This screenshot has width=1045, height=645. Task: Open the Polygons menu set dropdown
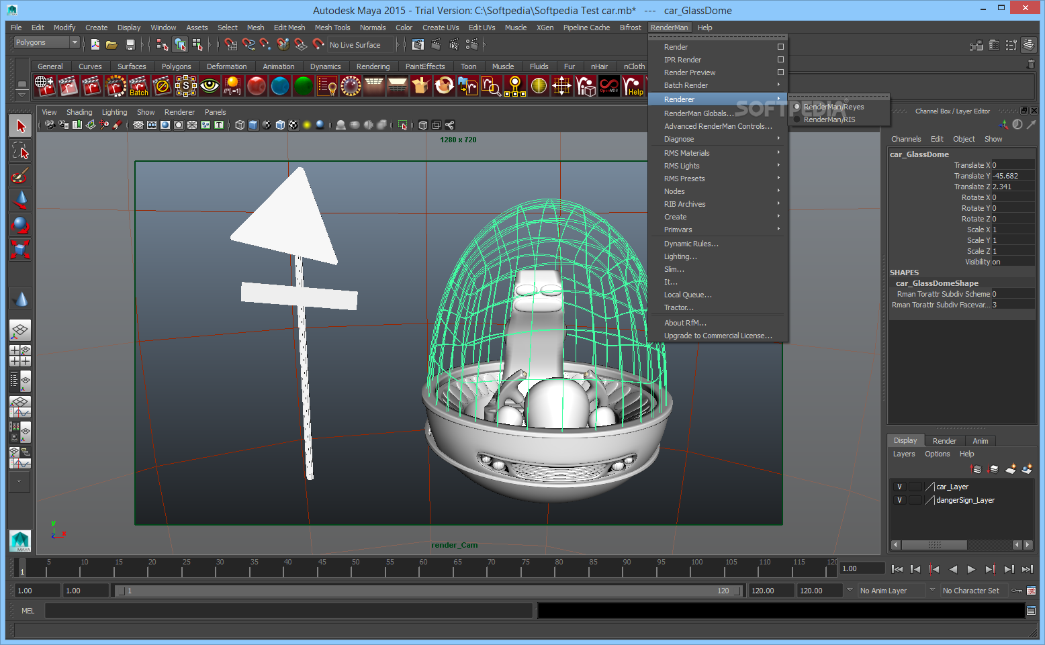click(x=46, y=42)
